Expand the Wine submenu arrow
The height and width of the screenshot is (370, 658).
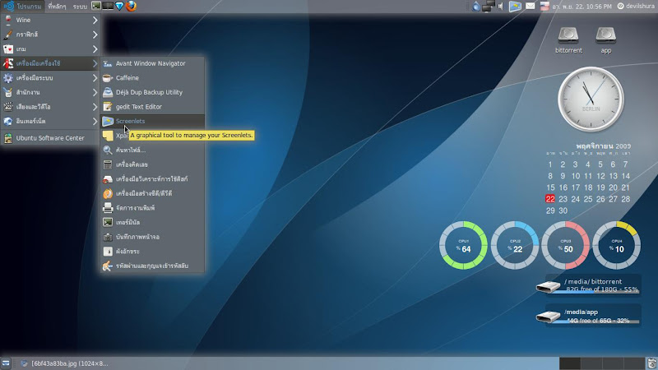coord(95,20)
